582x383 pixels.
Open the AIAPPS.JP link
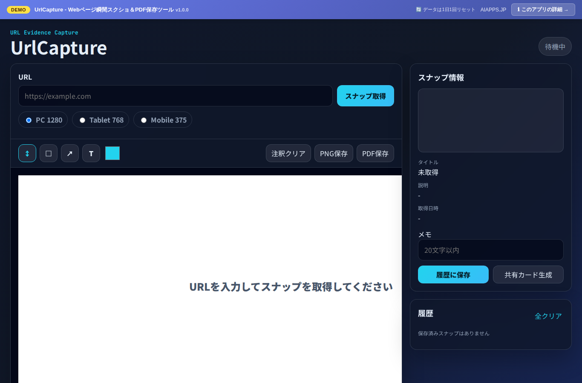(493, 9)
